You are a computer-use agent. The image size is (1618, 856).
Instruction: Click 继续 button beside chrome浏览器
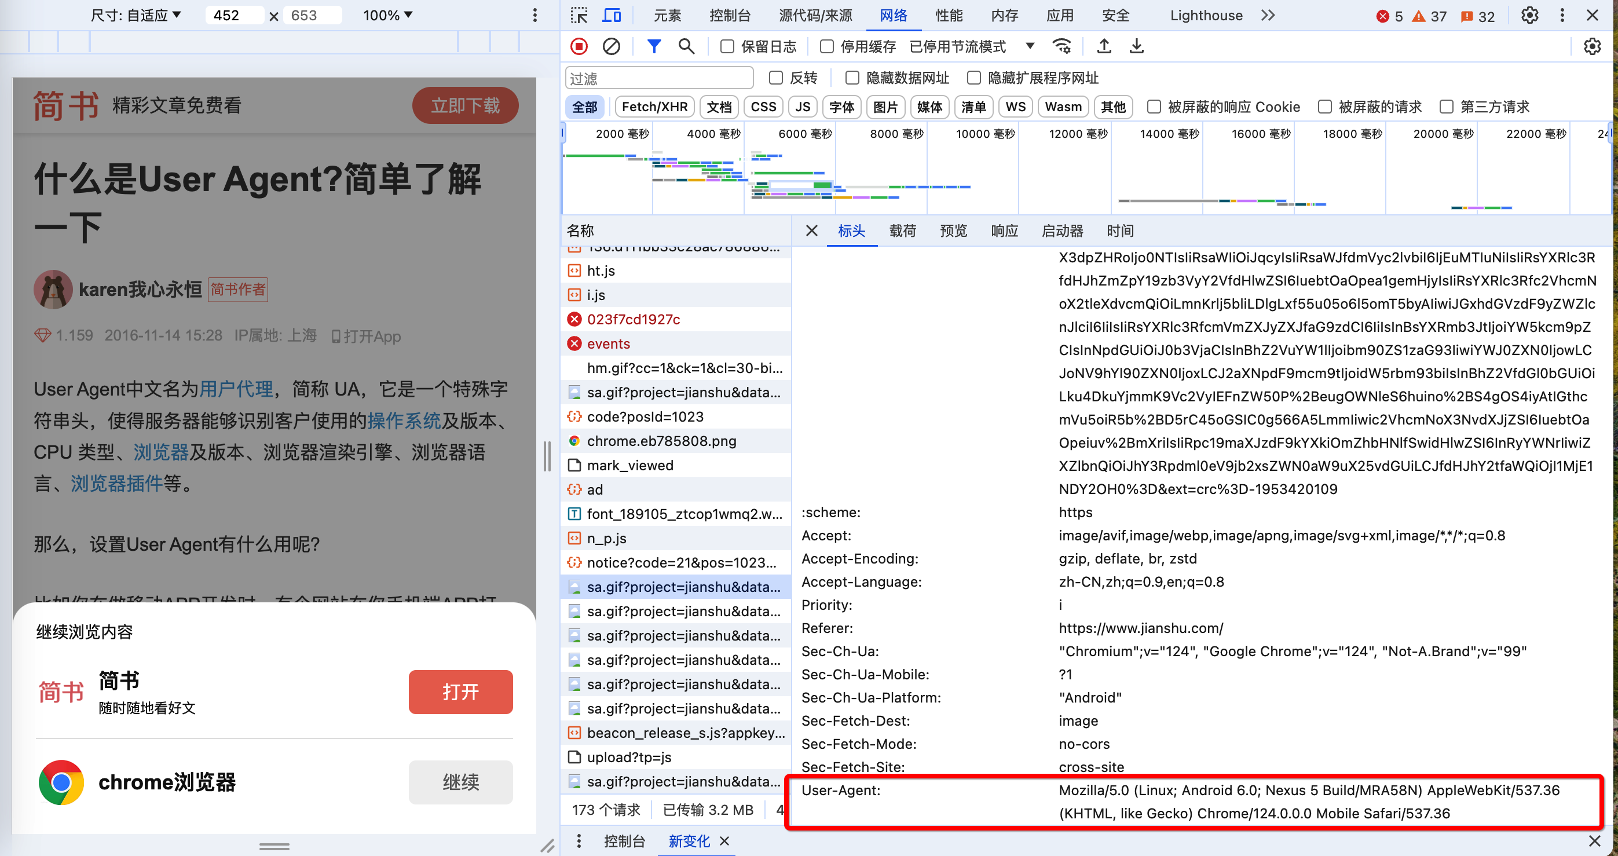tap(460, 782)
